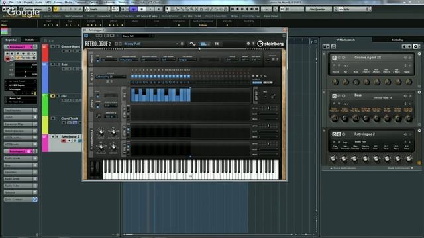Toggle the first arpeggiator step on/off
This screenshot has height=238, width=424.
(x=132, y=77)
